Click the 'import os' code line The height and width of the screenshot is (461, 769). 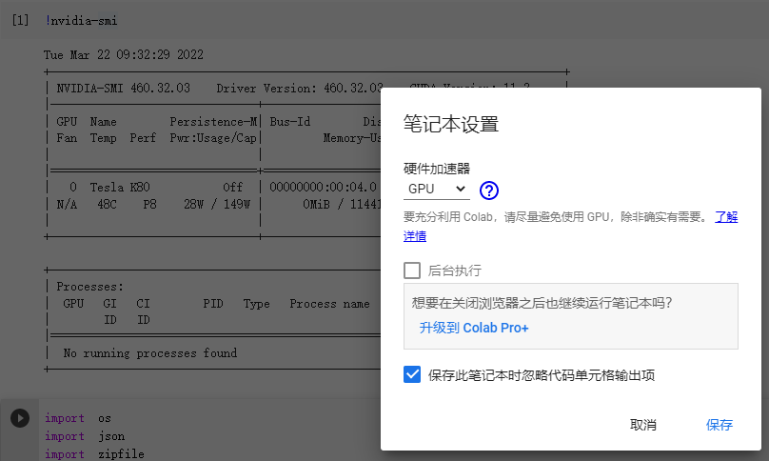click(x=78, y=418)
